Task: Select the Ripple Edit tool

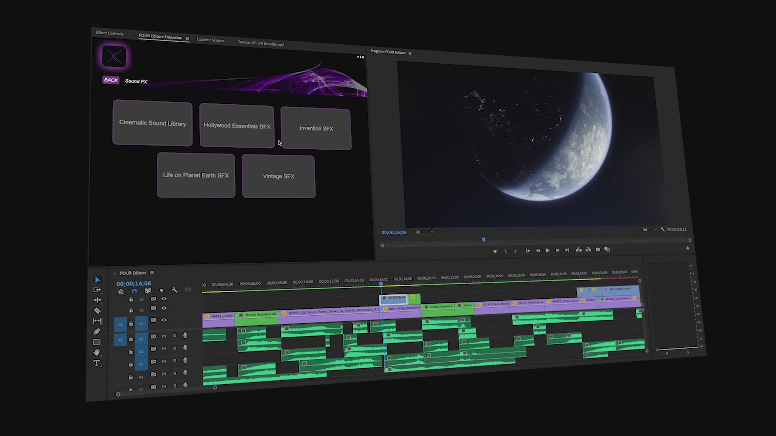Action: pyautogui.click(x=97, y=300)
